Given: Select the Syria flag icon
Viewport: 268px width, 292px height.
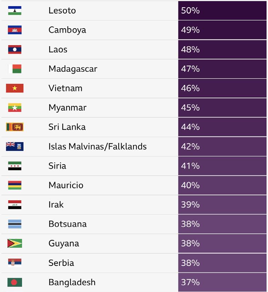Looking at the screenshot, I should tap(14, 166).
